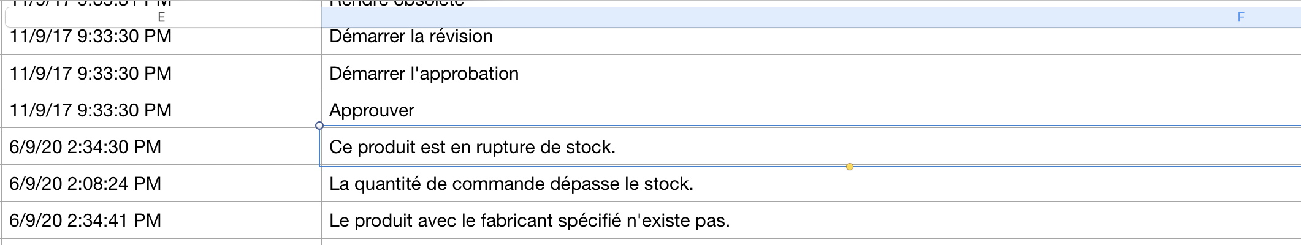Click the 'Approuver' cell

(811, 110)
